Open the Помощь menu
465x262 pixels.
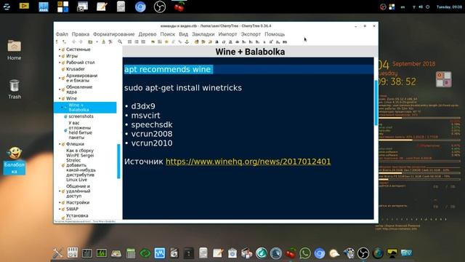tap(275, 34)
